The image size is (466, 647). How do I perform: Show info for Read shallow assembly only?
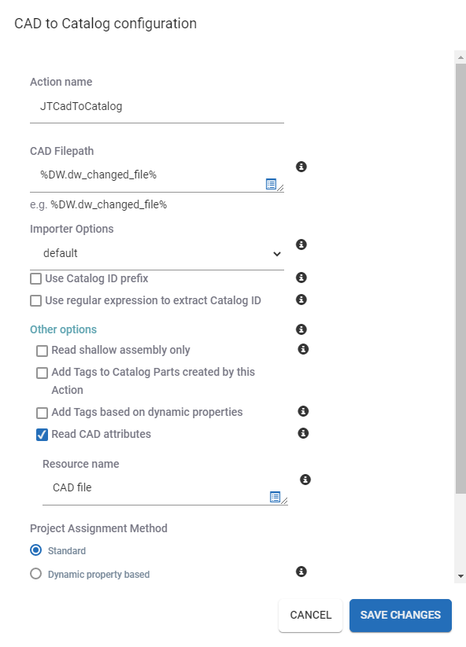(303, 350)
